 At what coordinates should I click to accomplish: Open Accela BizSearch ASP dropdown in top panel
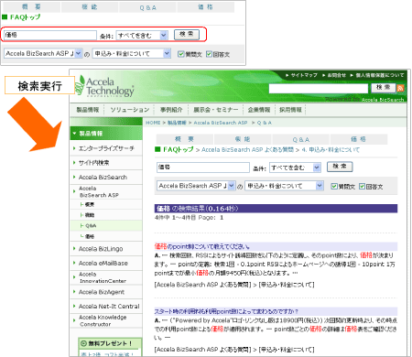[43, 54]
